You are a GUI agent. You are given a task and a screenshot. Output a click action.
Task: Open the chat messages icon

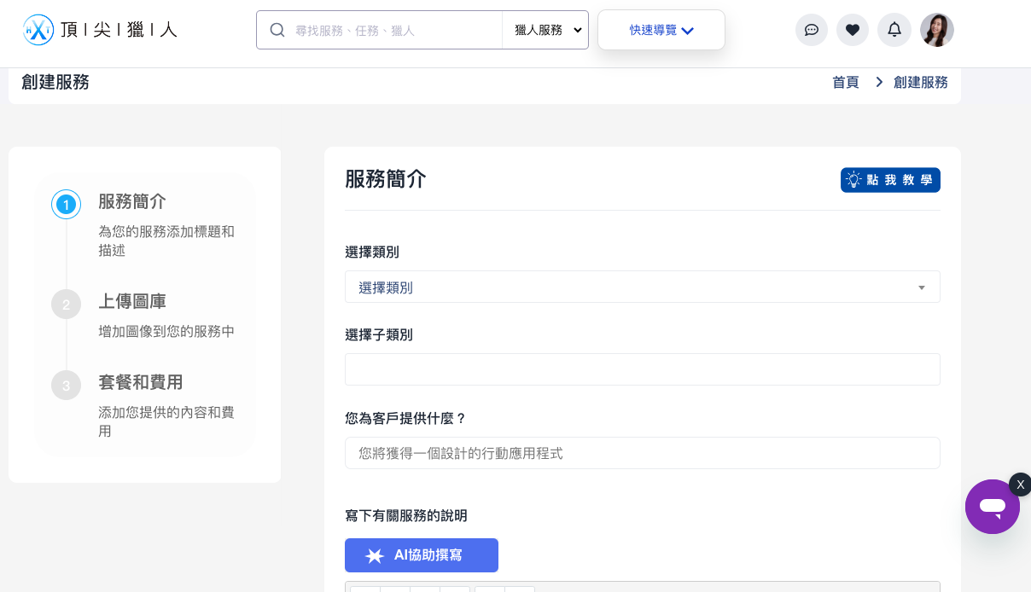pyautogui.click(x=812, y=30)
